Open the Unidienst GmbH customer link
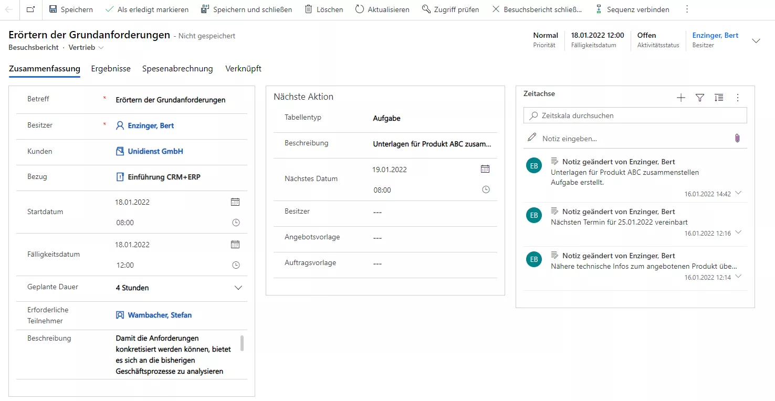 coord(155,151)
